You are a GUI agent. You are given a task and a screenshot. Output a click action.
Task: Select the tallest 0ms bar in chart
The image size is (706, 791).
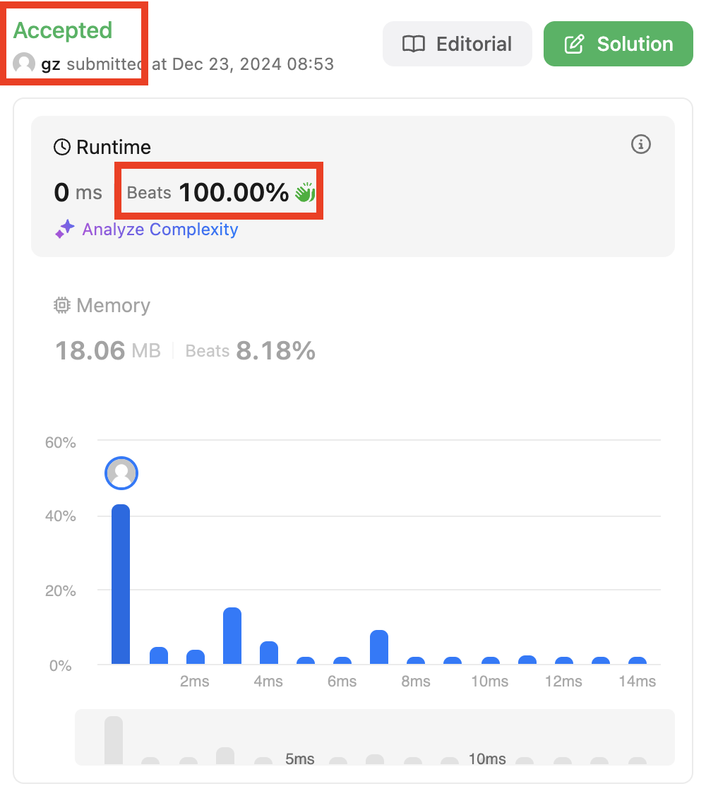[121, 584]
